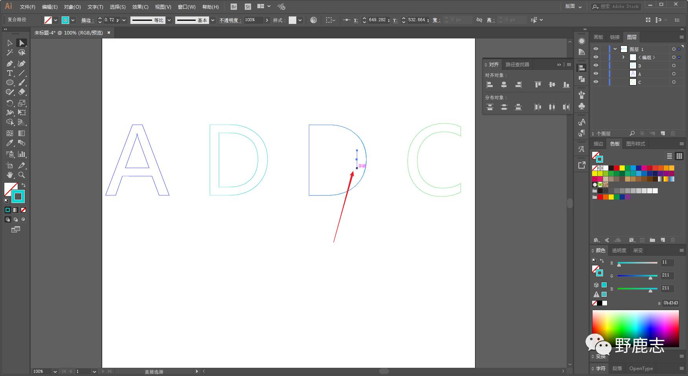Select the Type tool
This screenshot has width=688, height=376.
(10, 73)
